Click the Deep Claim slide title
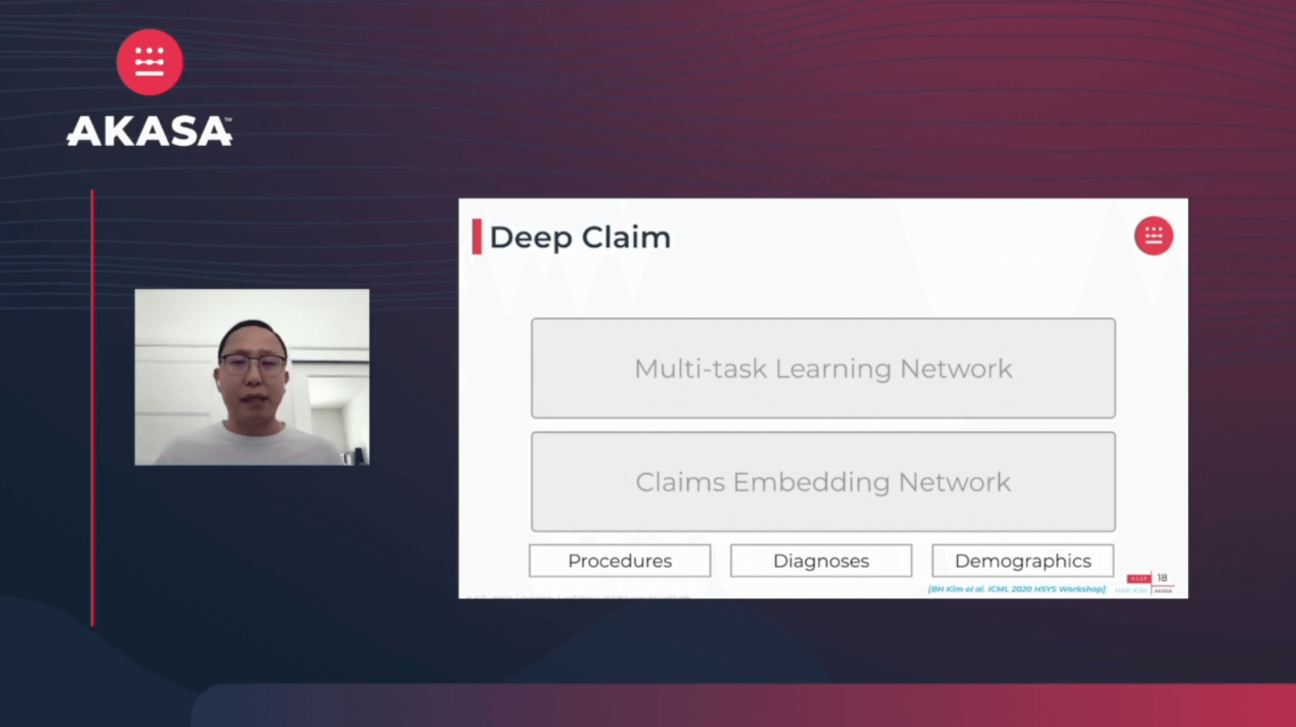The image size is (1296, 727). click(580, 238)
